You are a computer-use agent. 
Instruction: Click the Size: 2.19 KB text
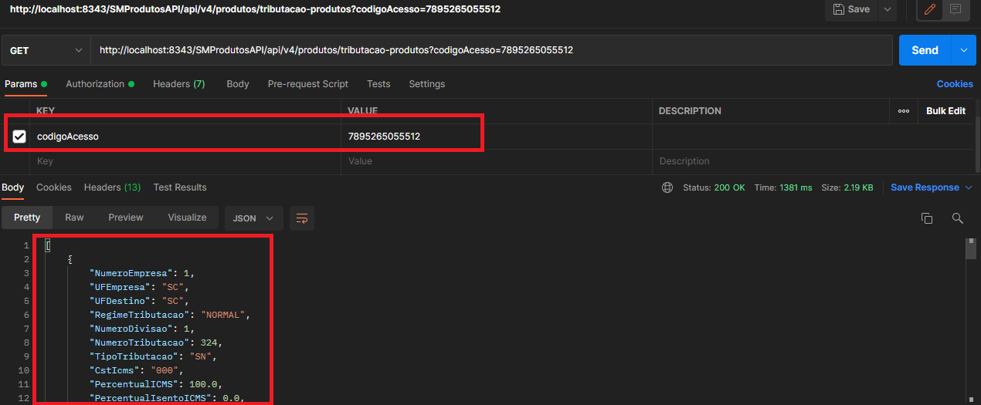[847, 187]
